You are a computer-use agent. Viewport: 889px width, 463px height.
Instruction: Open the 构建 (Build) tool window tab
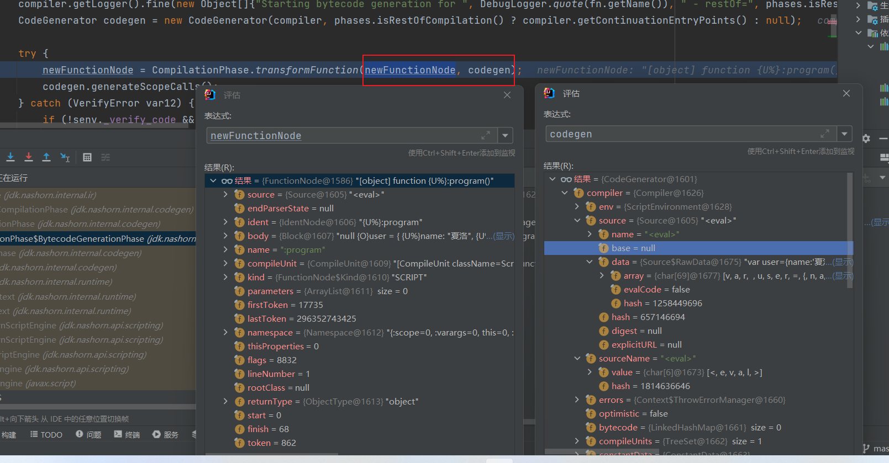(x=8, y=435)
